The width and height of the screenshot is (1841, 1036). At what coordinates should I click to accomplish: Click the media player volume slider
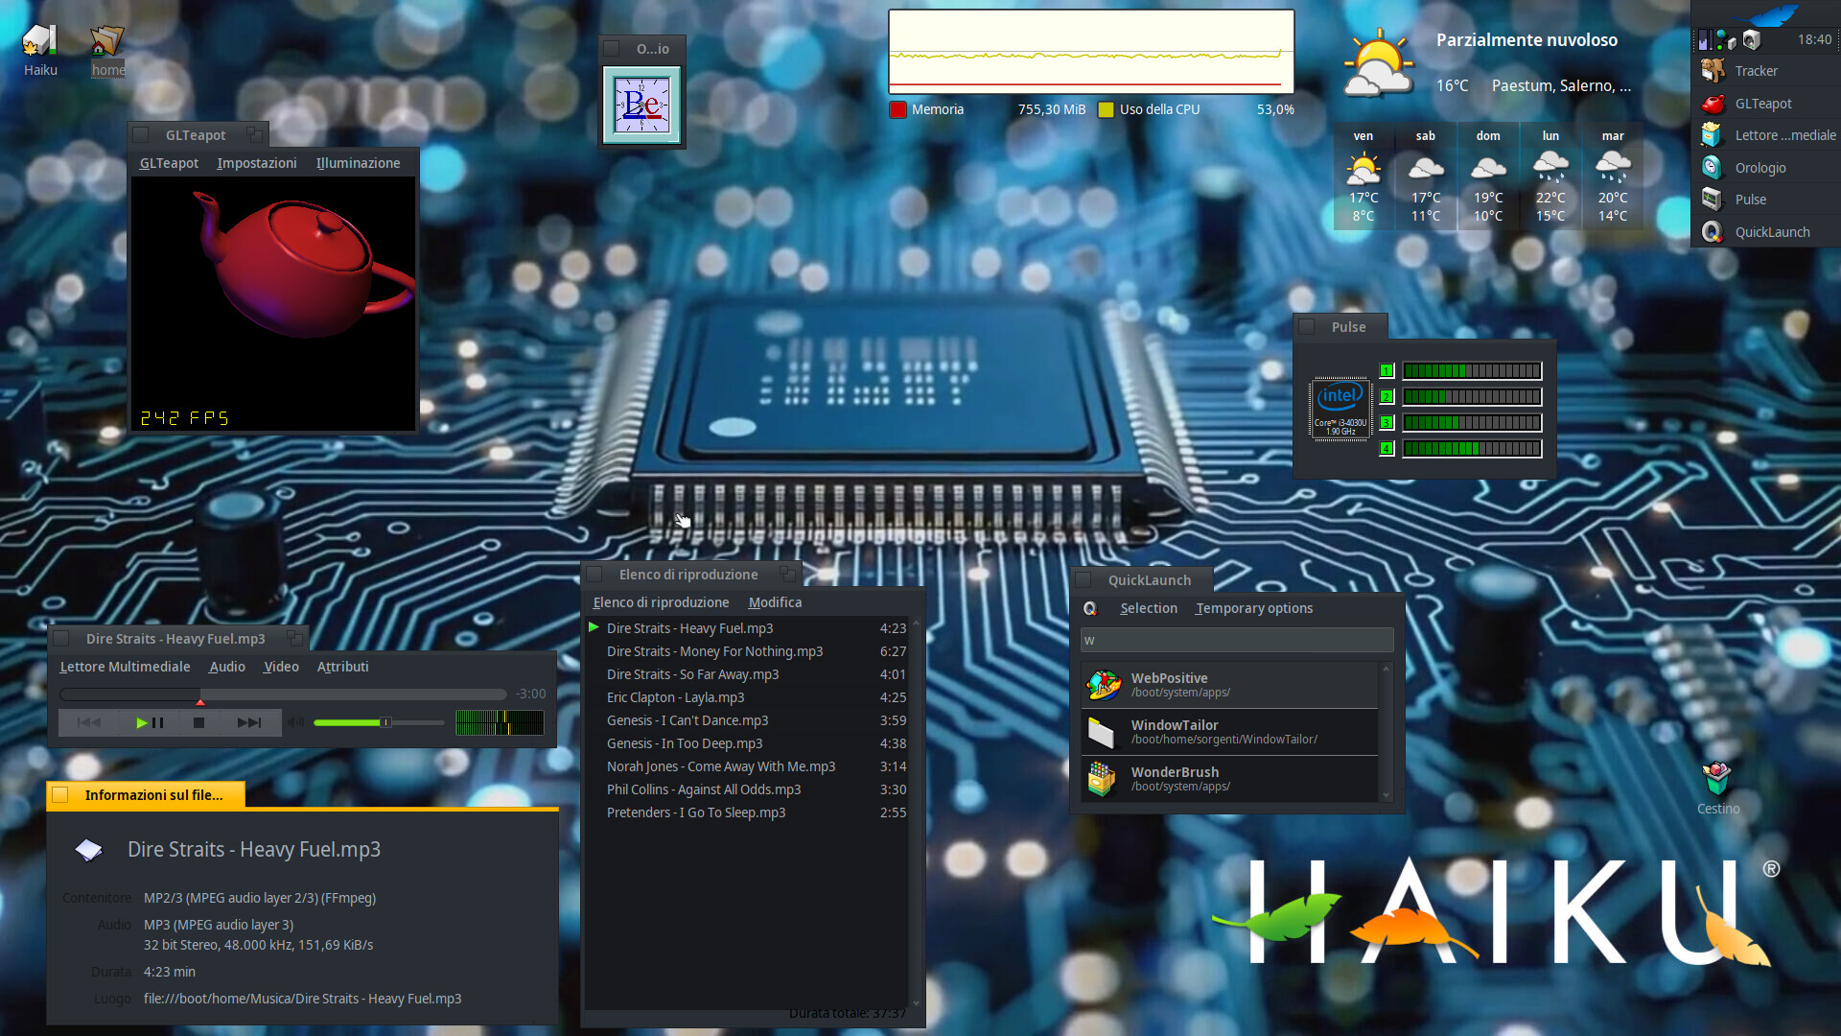379,722
